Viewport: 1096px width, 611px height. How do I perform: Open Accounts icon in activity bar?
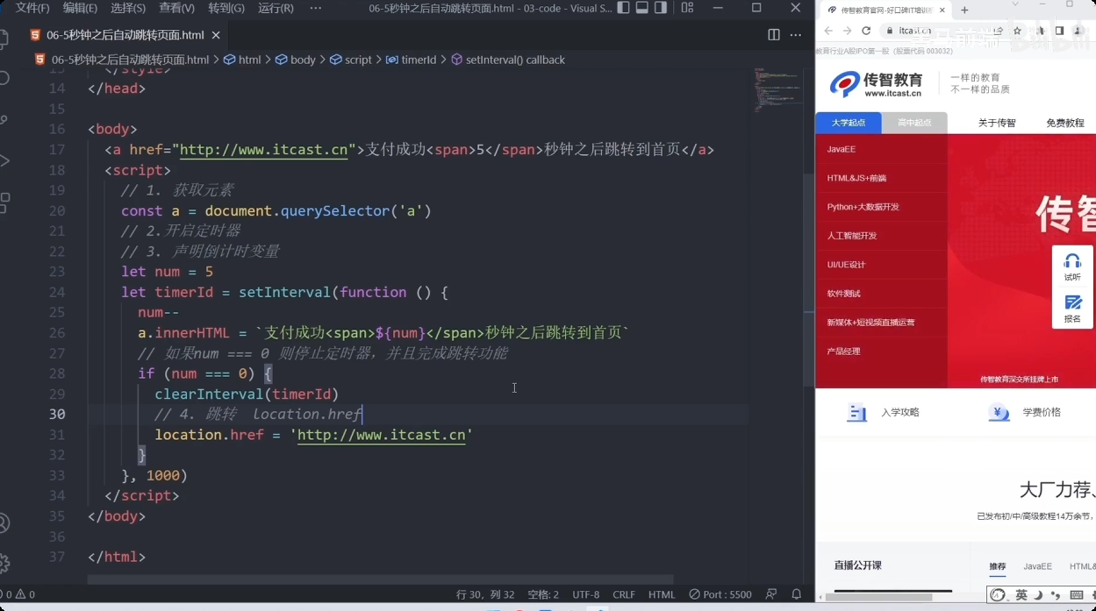[4, 523]
